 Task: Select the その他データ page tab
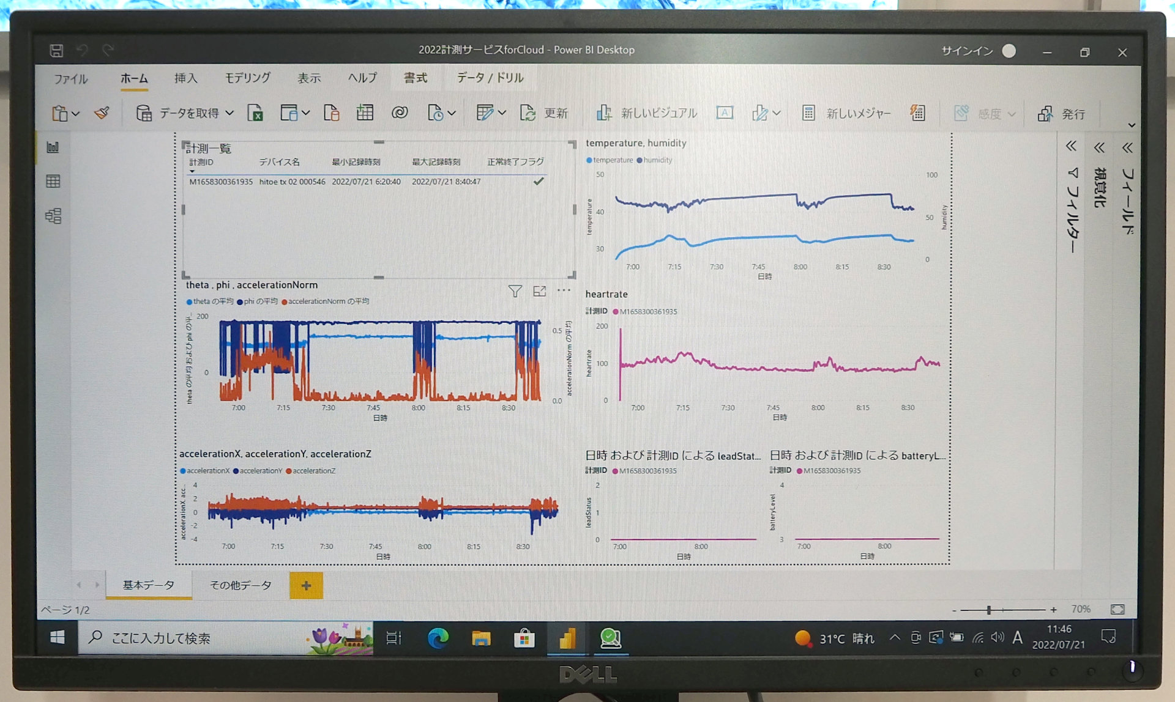241,585
